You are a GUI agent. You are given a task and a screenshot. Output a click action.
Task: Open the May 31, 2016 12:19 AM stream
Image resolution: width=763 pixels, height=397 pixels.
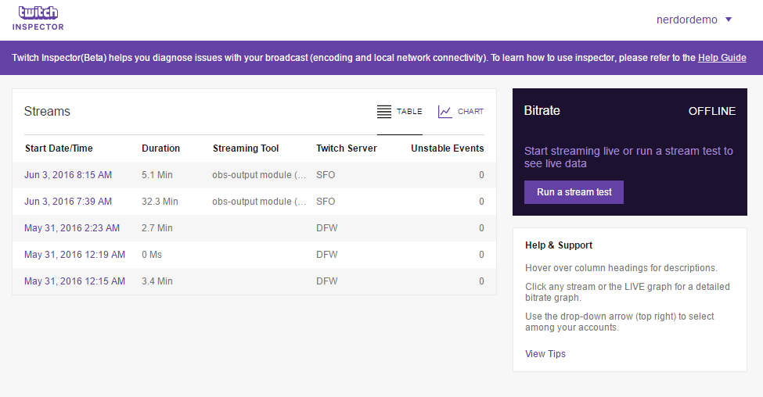74,255
